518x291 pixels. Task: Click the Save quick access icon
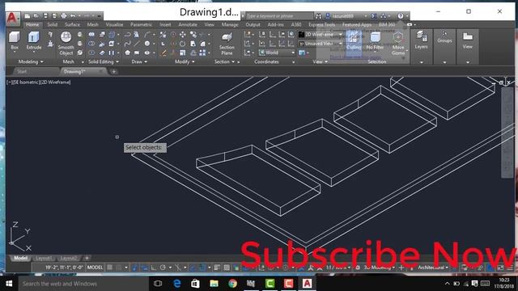(45, 16)
